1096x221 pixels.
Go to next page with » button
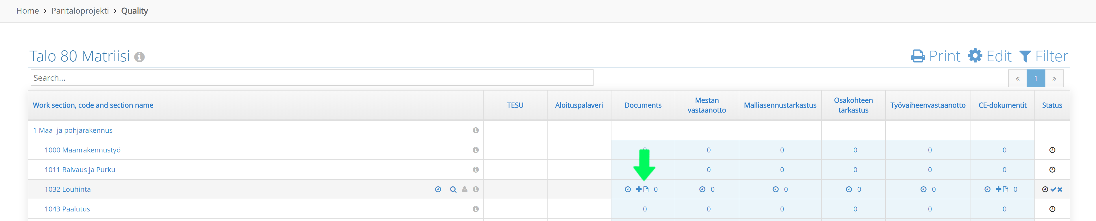click(x=1054, y=78)
